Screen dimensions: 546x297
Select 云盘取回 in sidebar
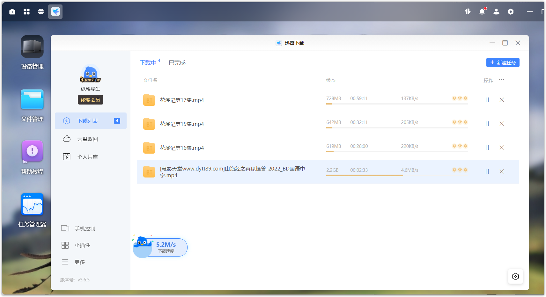coord(91,139)
